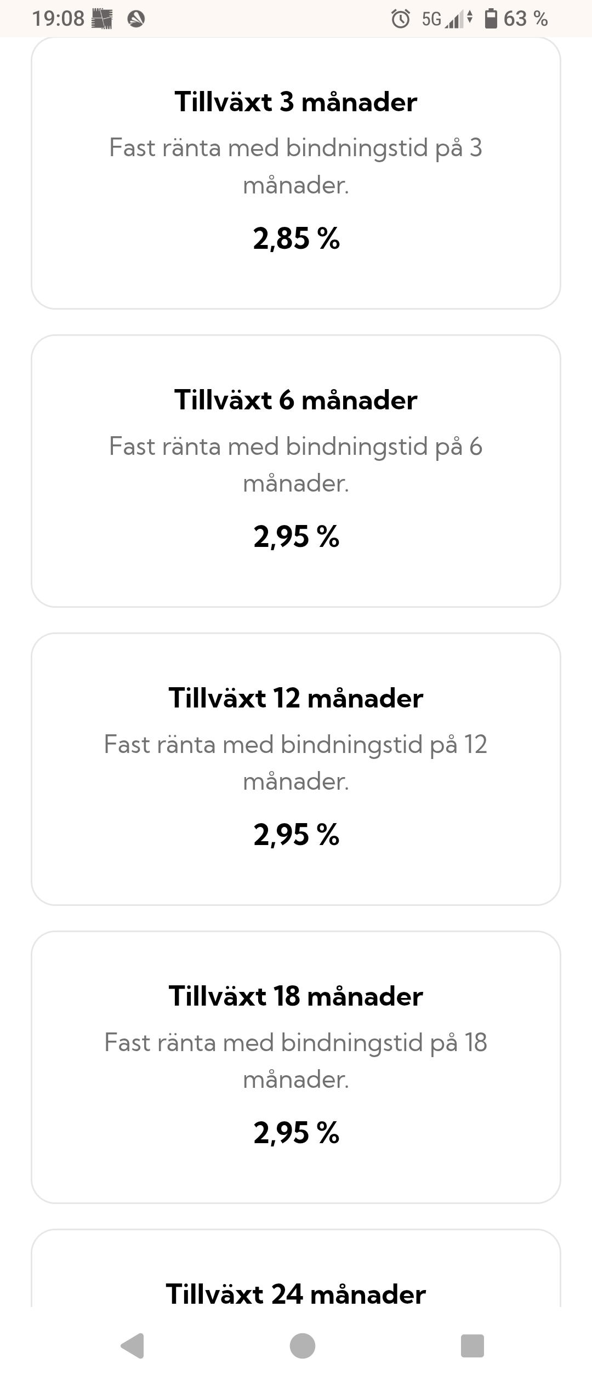Select the Tillväxt 18 månader heading
This screenshot has height=1381, width=592.
coord(296,996)
